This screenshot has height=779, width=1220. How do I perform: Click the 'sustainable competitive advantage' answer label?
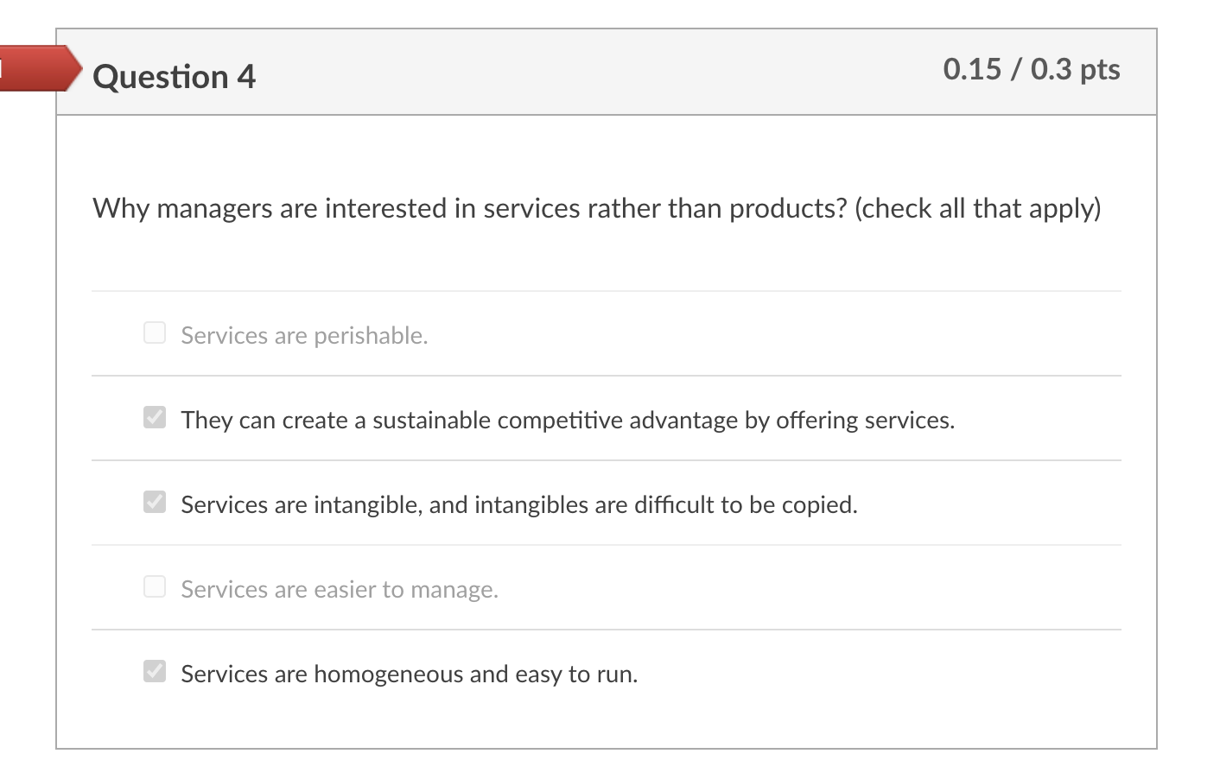567,421
